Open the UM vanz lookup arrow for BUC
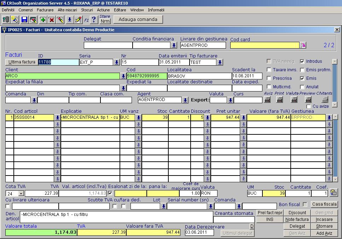 tap(139, 117)
